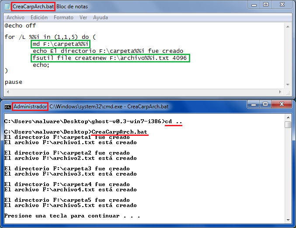The image size is (296, 228).
Task: Maximize the Notepad window
Action: pyautogui.click(x=266, y=5)
